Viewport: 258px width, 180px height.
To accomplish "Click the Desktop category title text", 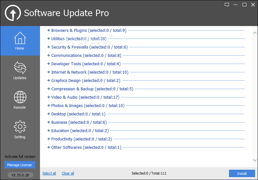I will point(78,114).
